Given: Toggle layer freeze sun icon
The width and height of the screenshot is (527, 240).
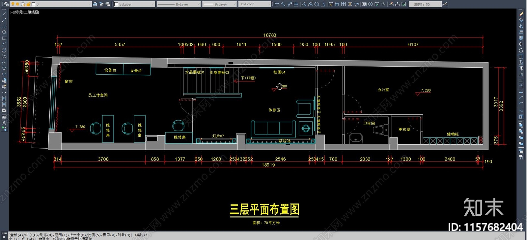Looking at the screenshot, I should (17, 4).
